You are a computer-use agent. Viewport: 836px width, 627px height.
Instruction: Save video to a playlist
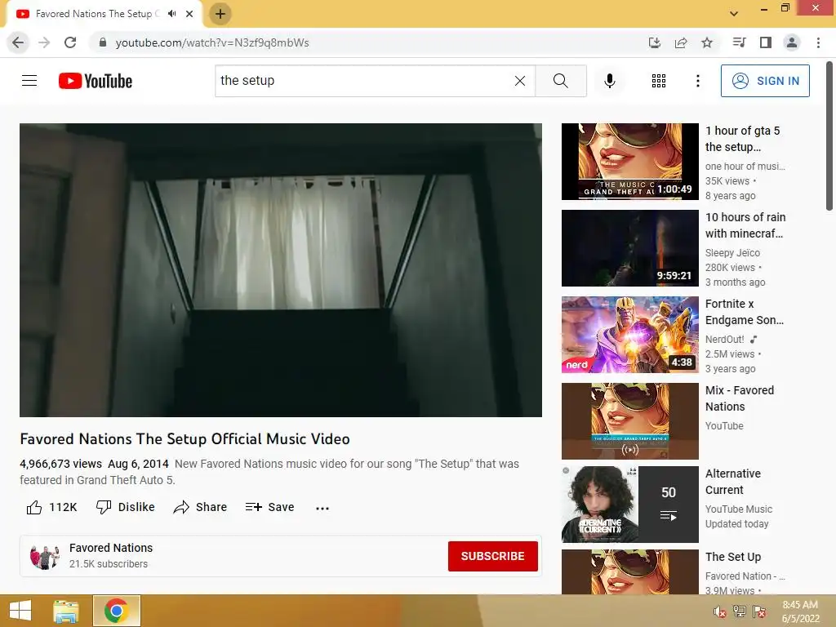(269, 507)
